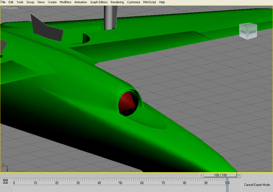Open the MAXScript menu
The image size is (273, 192).
150,2
